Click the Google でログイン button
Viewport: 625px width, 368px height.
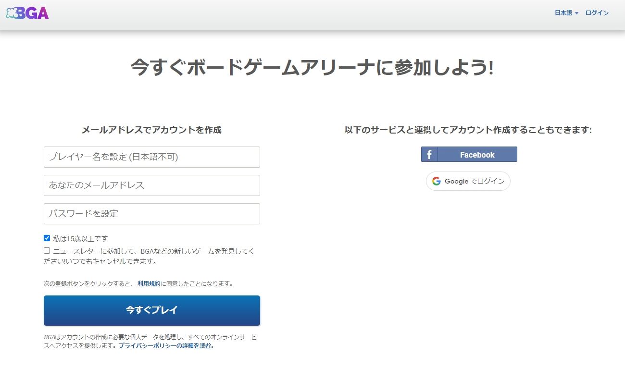(468, 181)
